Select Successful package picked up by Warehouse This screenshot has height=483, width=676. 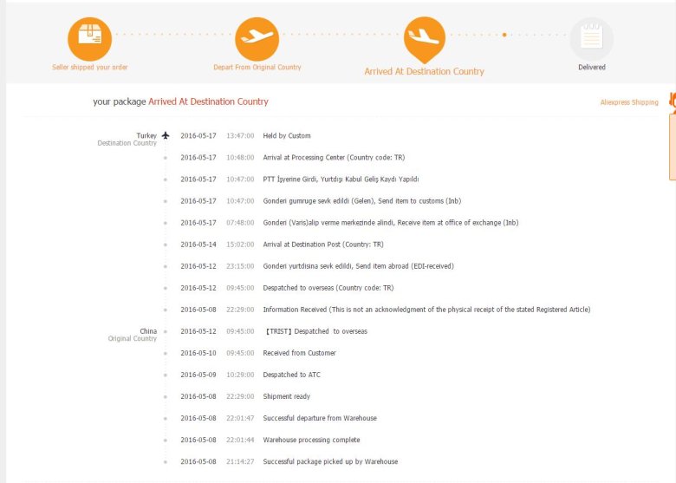click(330, 461)
